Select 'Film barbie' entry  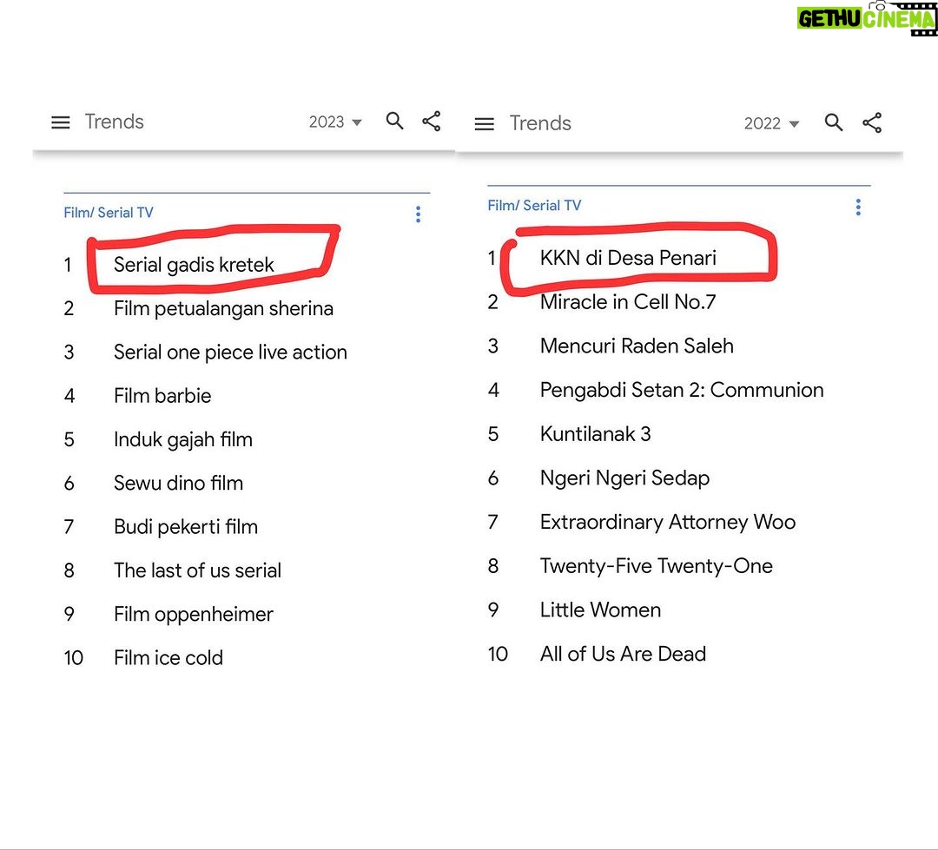(x=162, y=395)
